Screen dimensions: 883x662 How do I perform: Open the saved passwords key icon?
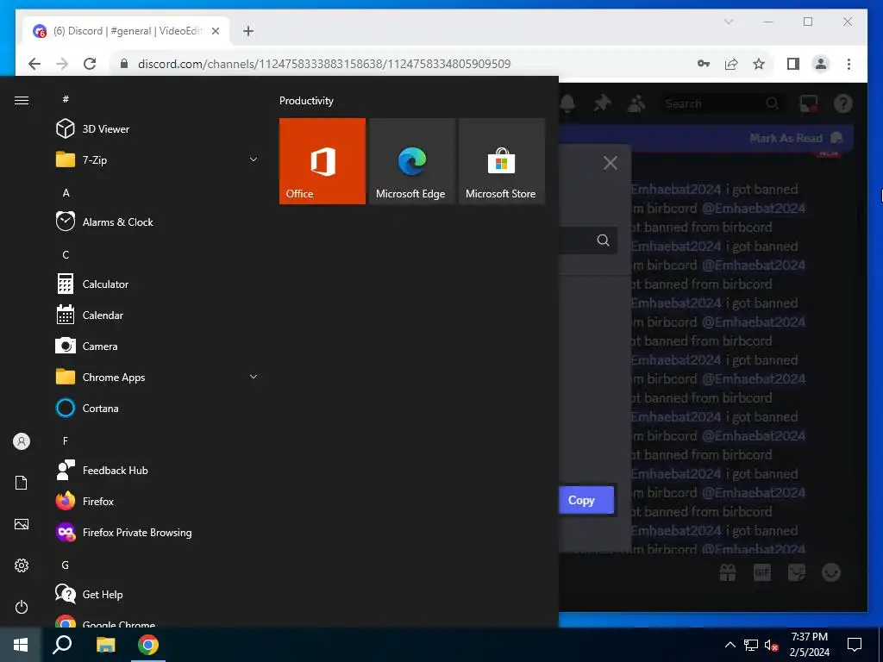[x=704, y=64]
